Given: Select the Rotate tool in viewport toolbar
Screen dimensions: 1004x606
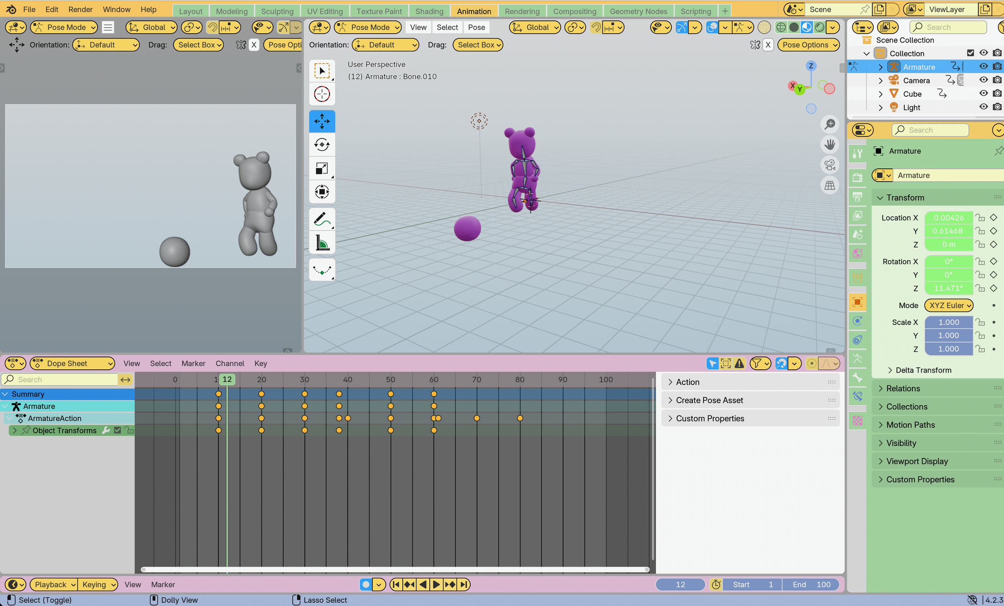Looking at the screenshot, I should click(x=322, y=144).
